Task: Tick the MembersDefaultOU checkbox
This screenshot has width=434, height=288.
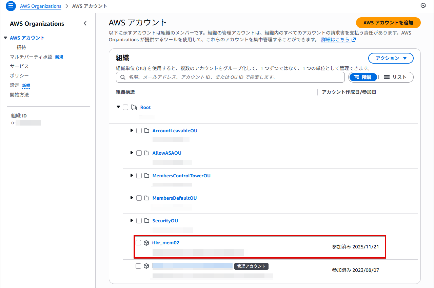Action: click(139, 198)
